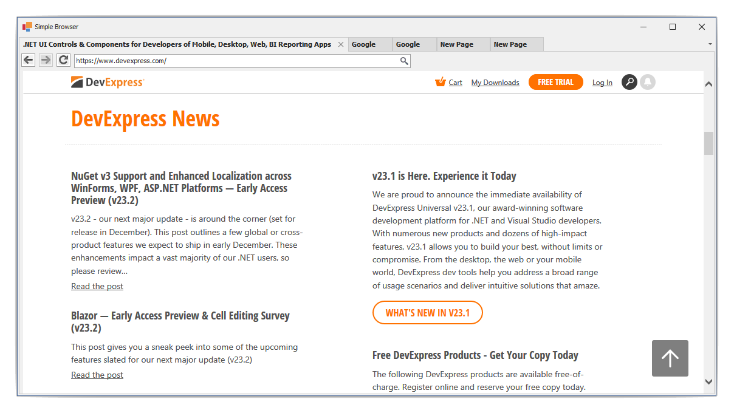Click the page scrollbar up arrow

pyautogui.click(x=708, y=84)
